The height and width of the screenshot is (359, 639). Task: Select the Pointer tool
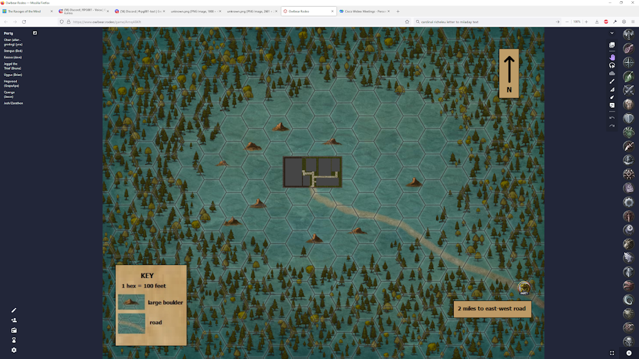[x=612, y=97]
